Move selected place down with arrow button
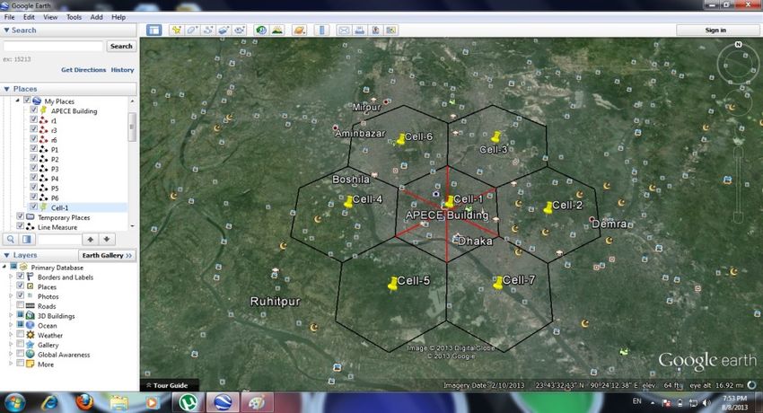Viewport: 763px width, 413px height. [107, 239]
